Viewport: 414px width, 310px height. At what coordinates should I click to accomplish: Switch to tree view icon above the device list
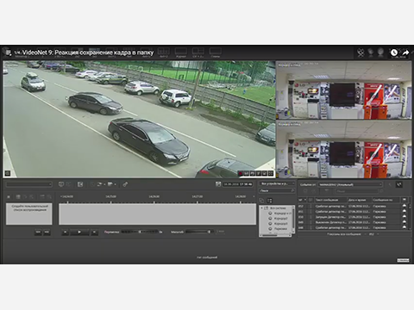(x=269, y=201)
